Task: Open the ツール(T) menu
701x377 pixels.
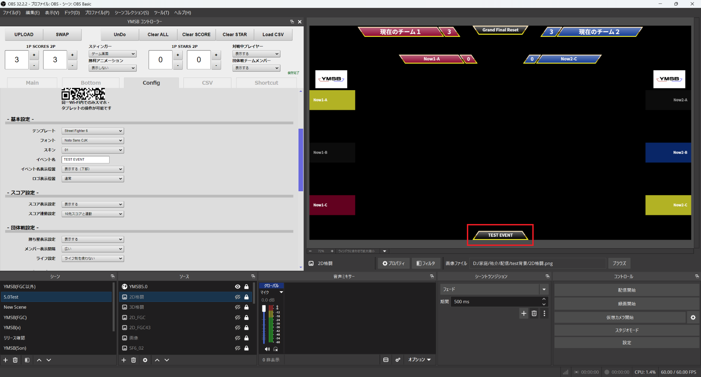Action: [x=162, y=13]
